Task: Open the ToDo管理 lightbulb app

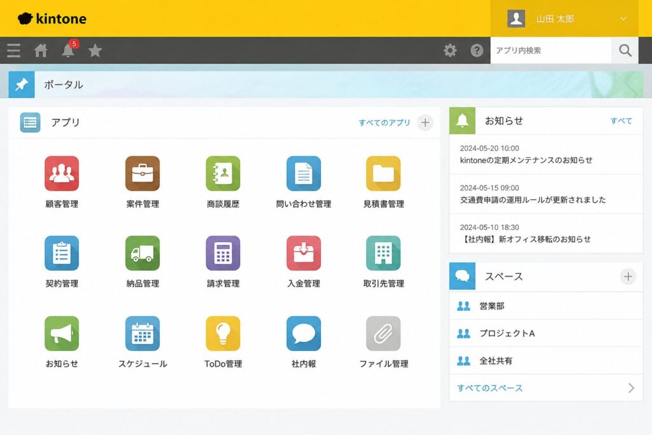Action: point(223,334)
